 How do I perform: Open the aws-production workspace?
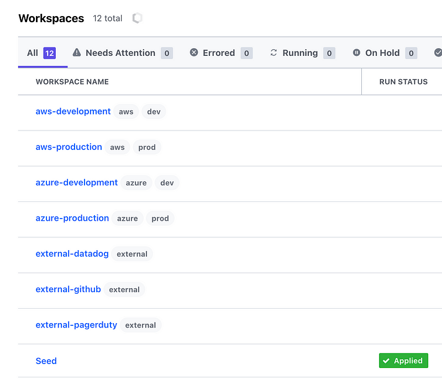coord(69,147)
